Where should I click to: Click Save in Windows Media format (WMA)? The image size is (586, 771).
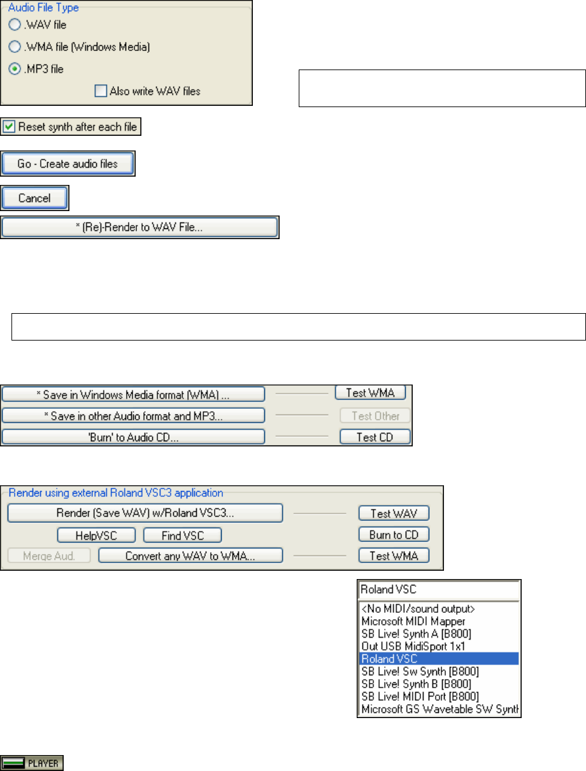click(133, 395)
